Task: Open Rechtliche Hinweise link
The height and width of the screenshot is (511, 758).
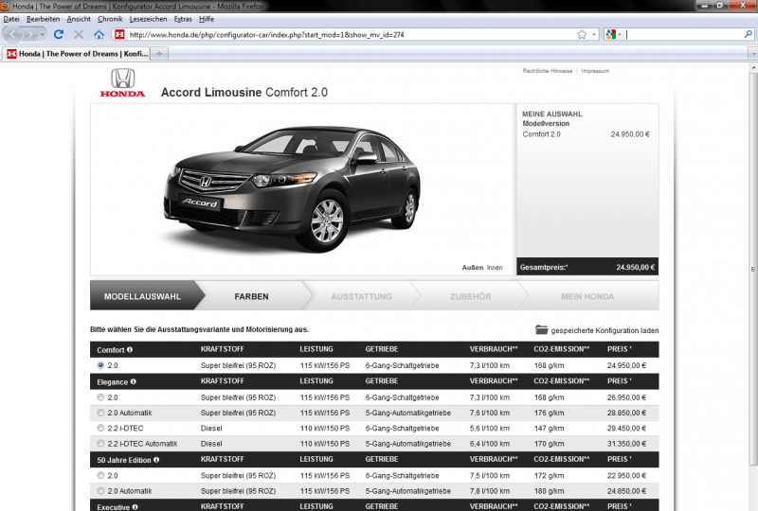Action: [x=548, y=71]
